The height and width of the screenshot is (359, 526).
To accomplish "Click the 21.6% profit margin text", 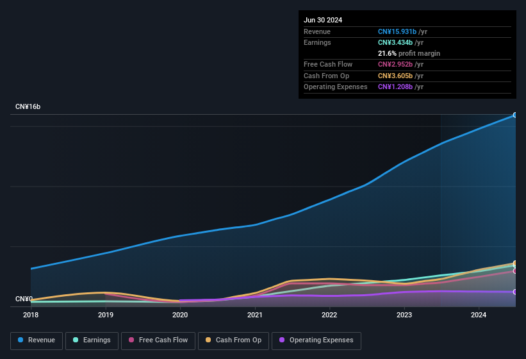I will [409, 53].
